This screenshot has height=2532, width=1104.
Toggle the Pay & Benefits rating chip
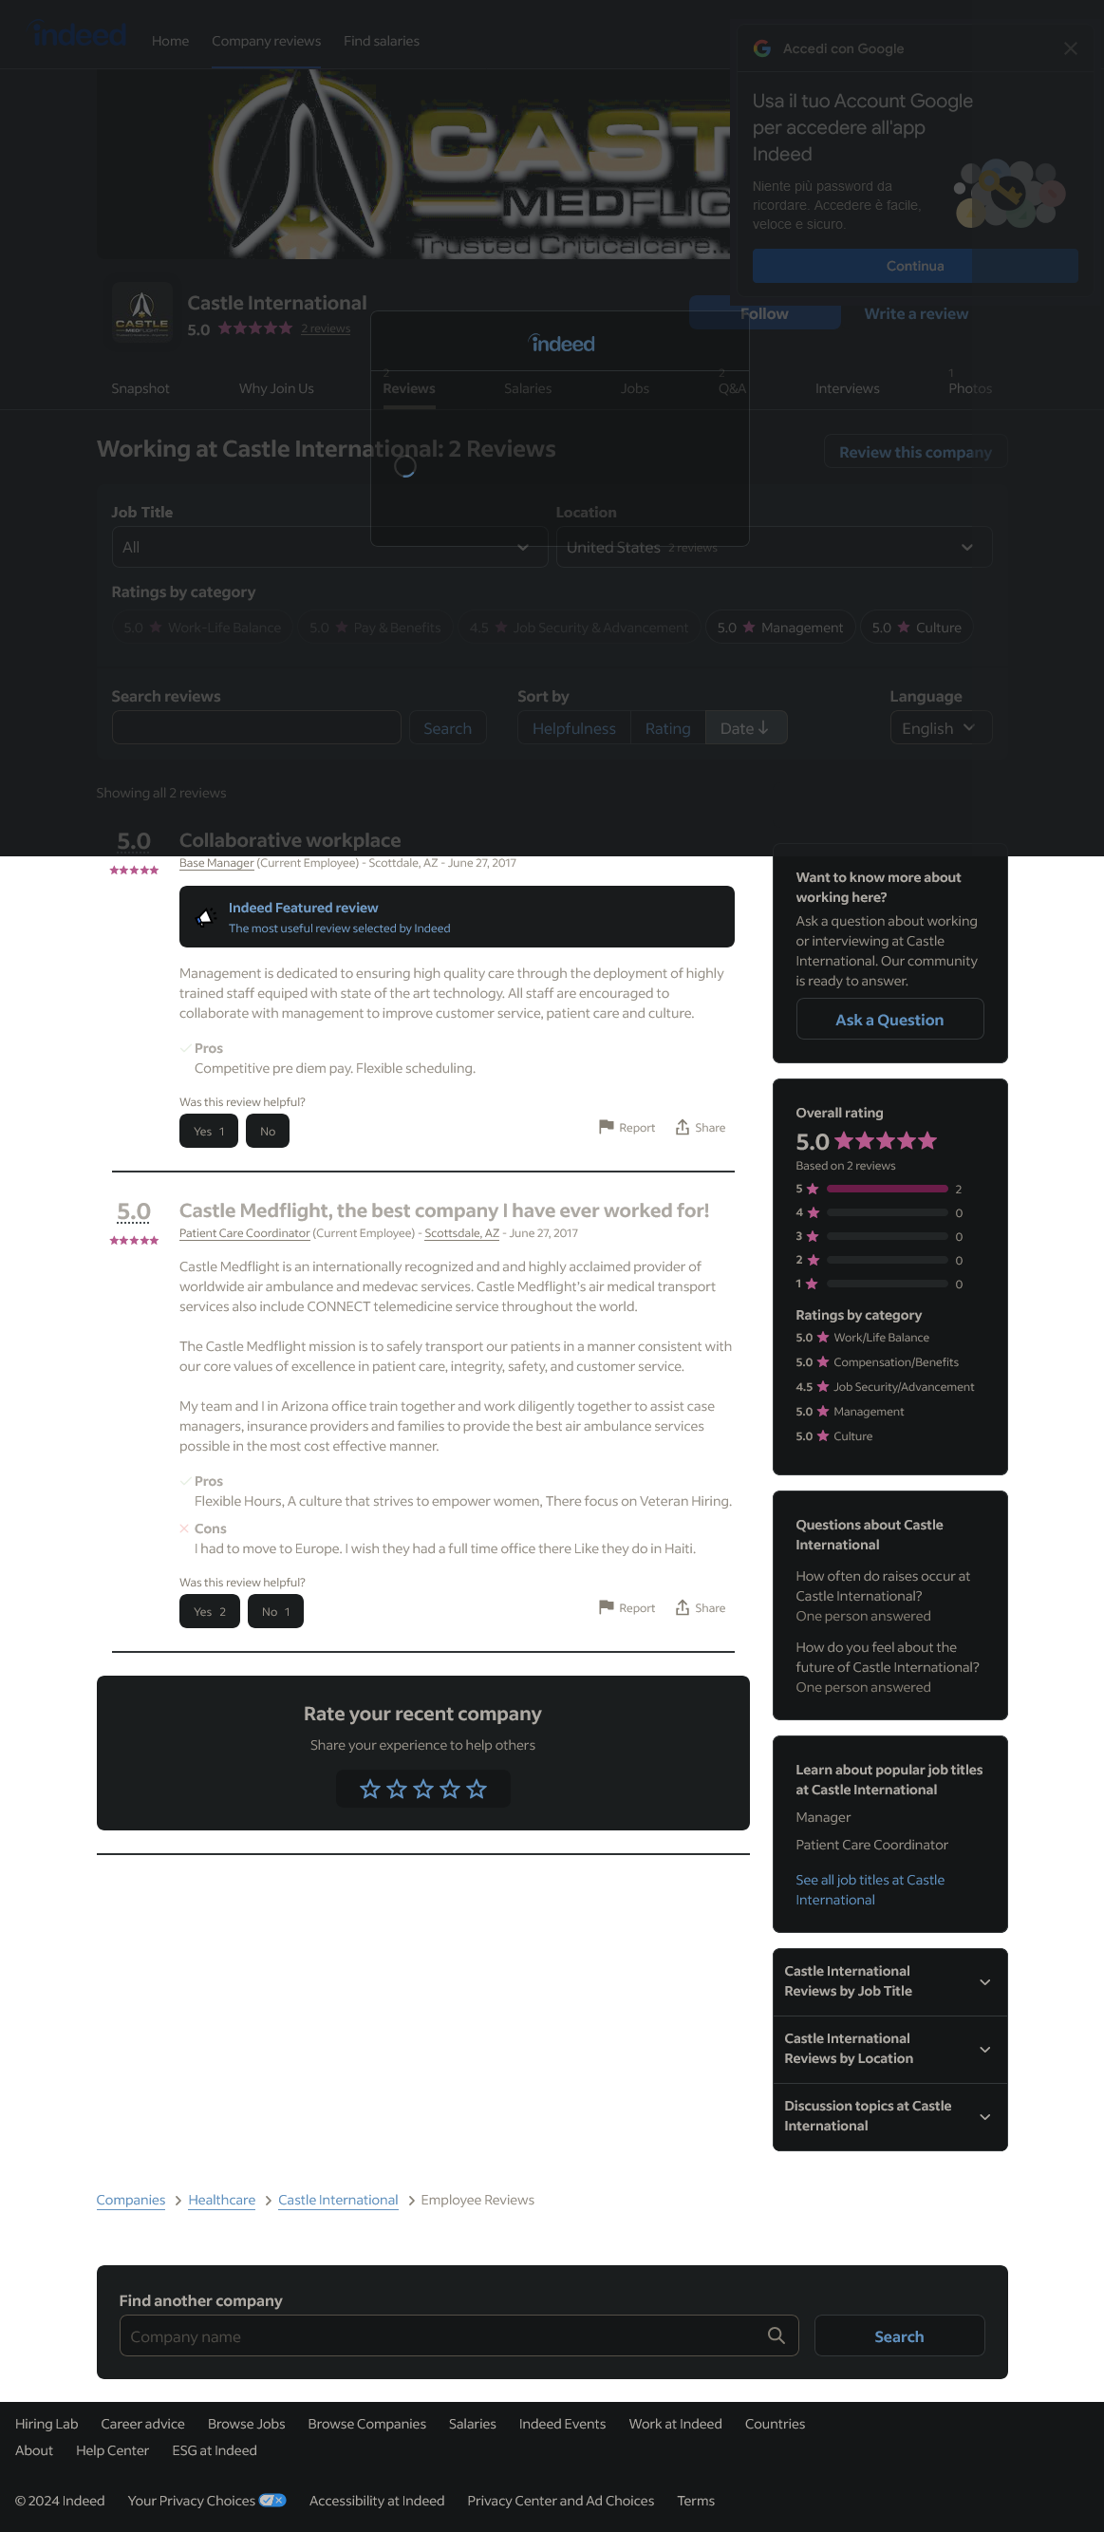point(375,628)
